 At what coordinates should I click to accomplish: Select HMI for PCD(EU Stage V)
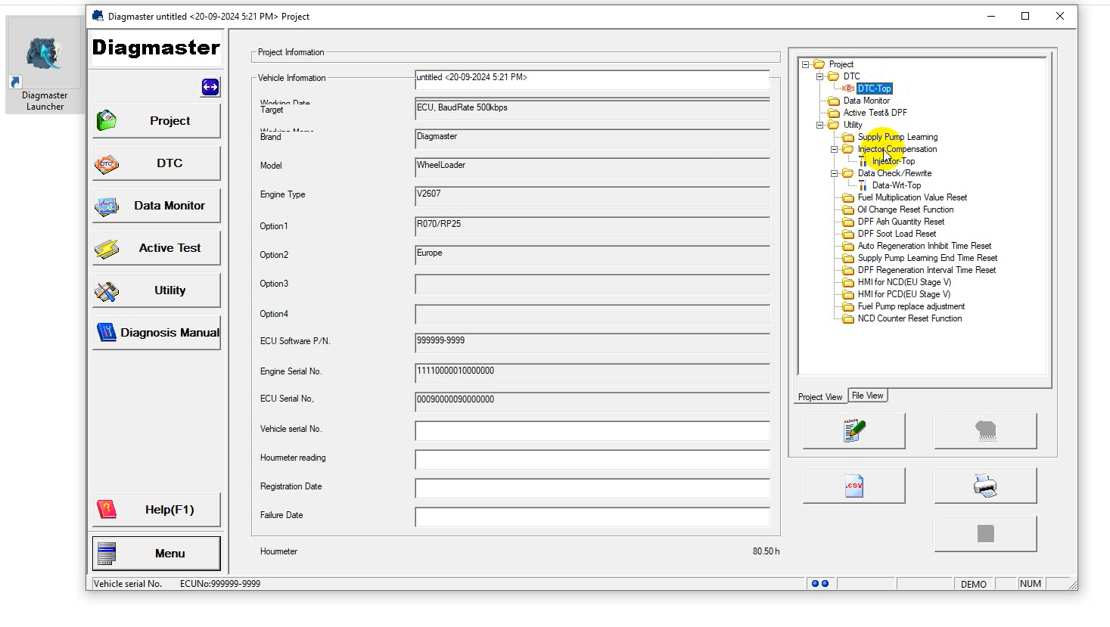tap(903, 294)
